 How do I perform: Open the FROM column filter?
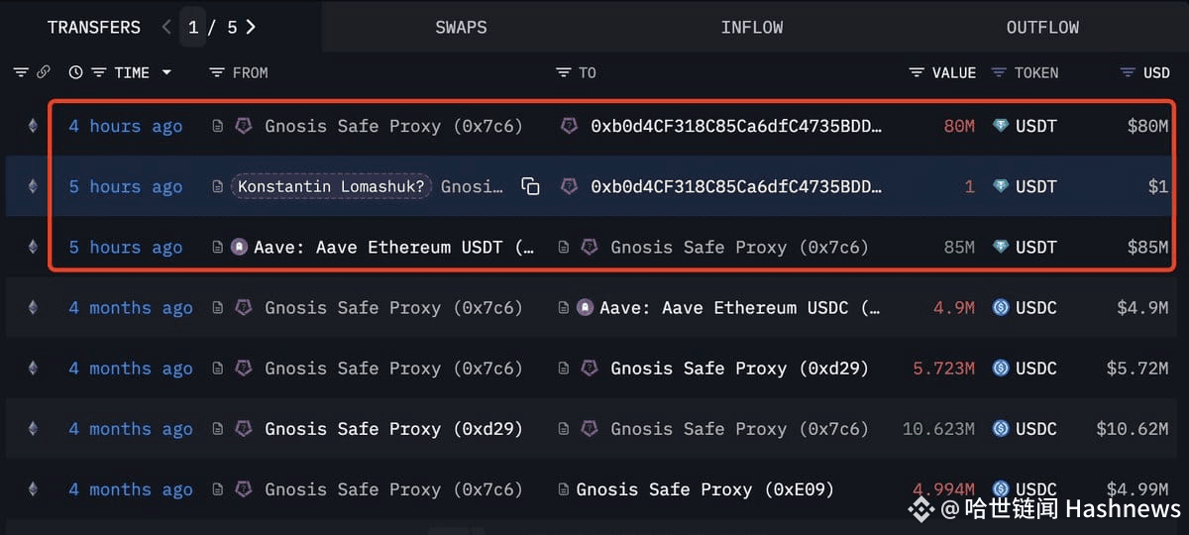[x=218, y=72]
